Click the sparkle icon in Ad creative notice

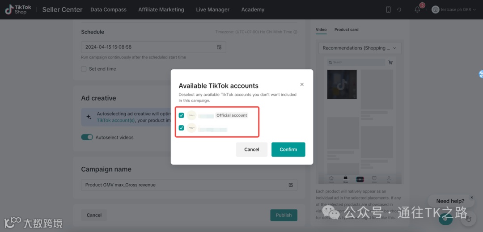click(x=89, y=117)
